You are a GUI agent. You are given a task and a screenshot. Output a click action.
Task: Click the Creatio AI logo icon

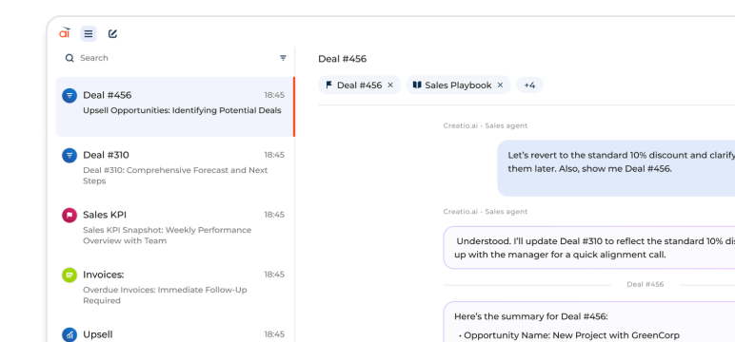tap(65, 32)
